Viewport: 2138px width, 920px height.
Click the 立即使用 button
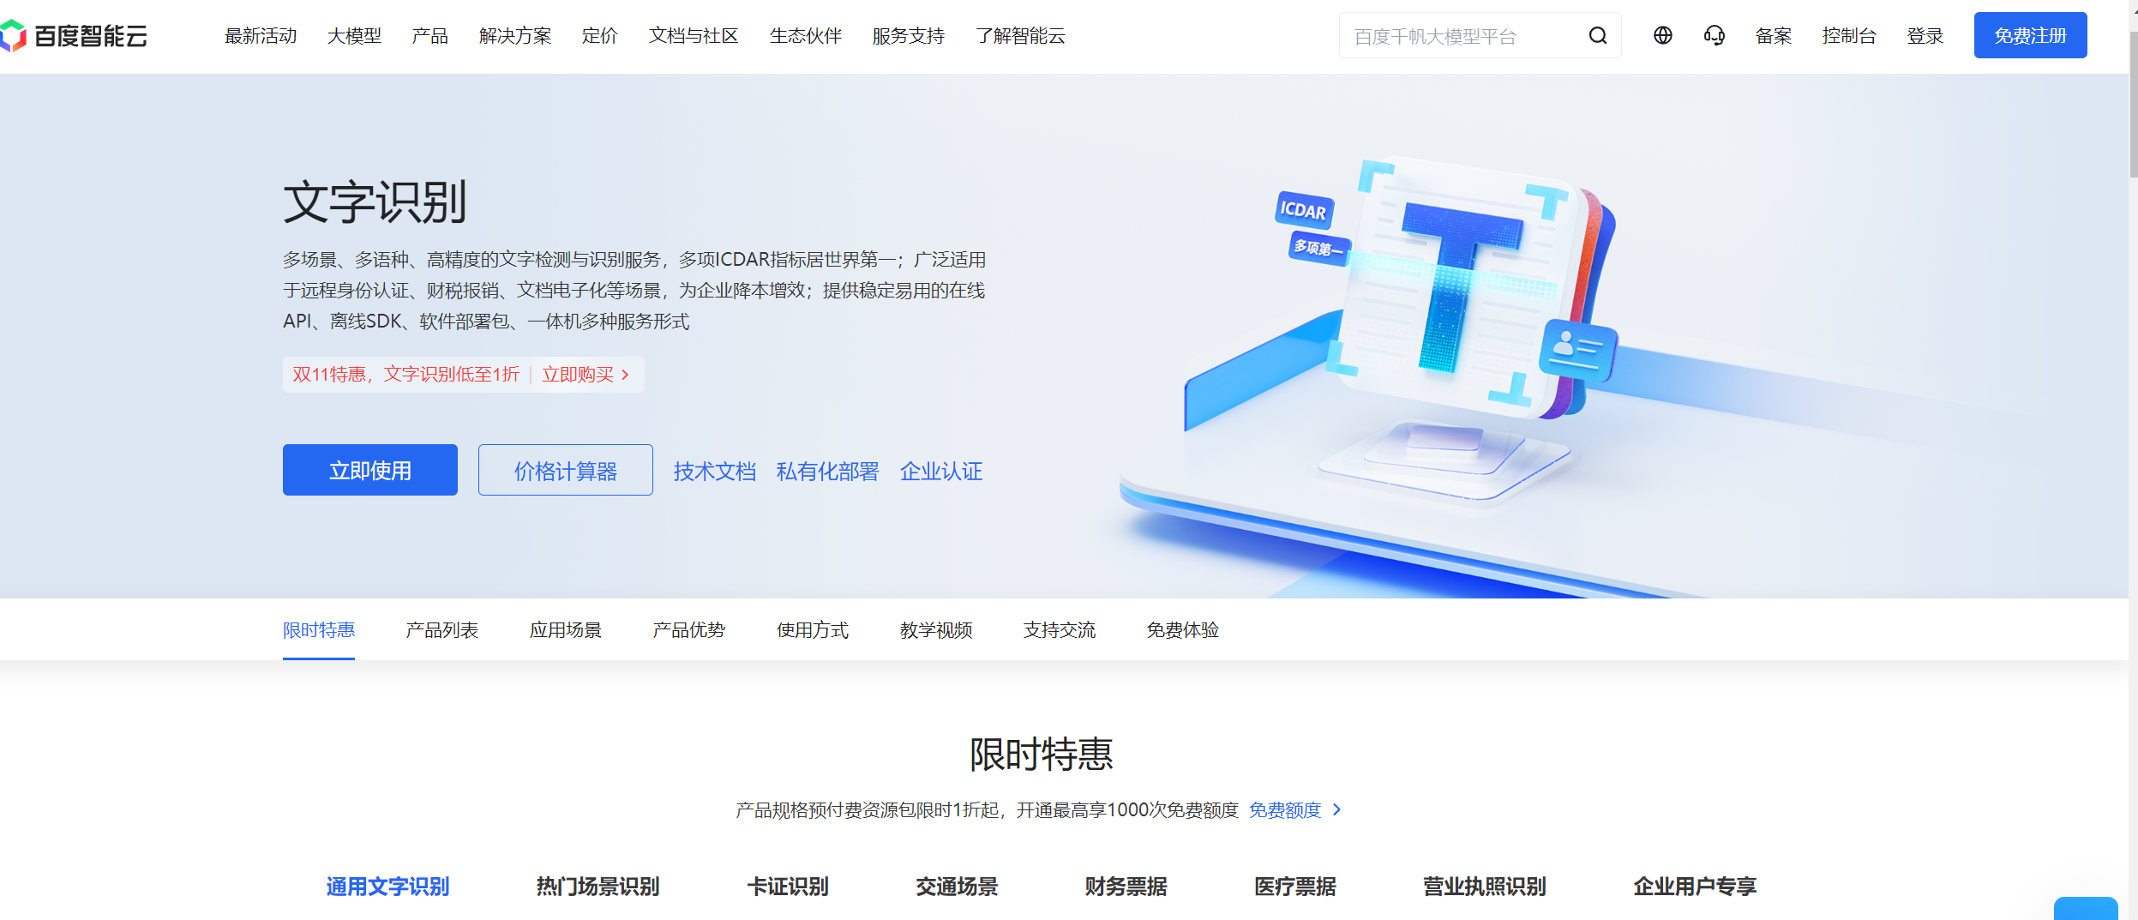click(x=370, y=470)
